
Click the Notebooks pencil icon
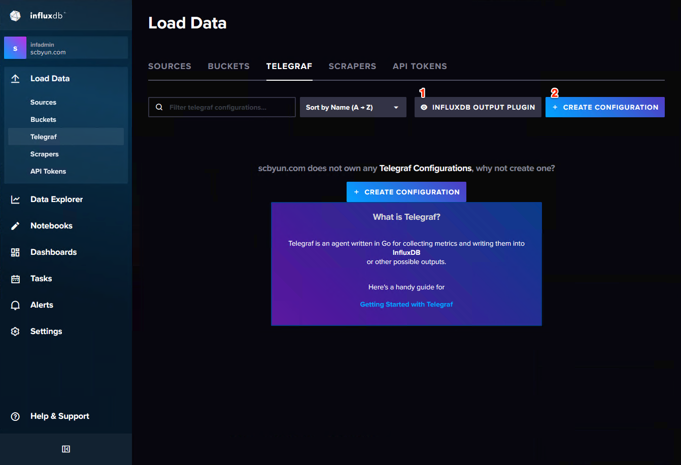pos(15,226)
